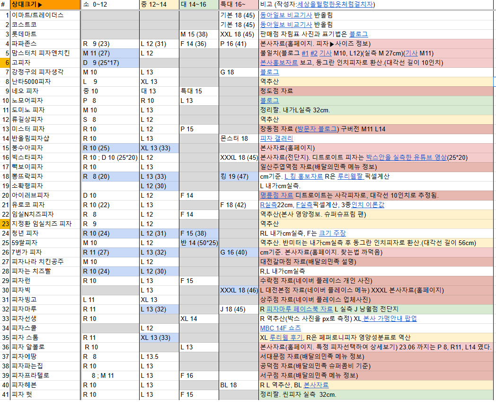Image resolution: width=496 pixels, height=402 pixels.
Task: Open the 인치 이론값 link
Action: click(x=368, y=205)
